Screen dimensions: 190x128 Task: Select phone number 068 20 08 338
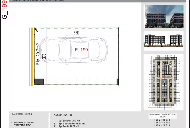162,120
